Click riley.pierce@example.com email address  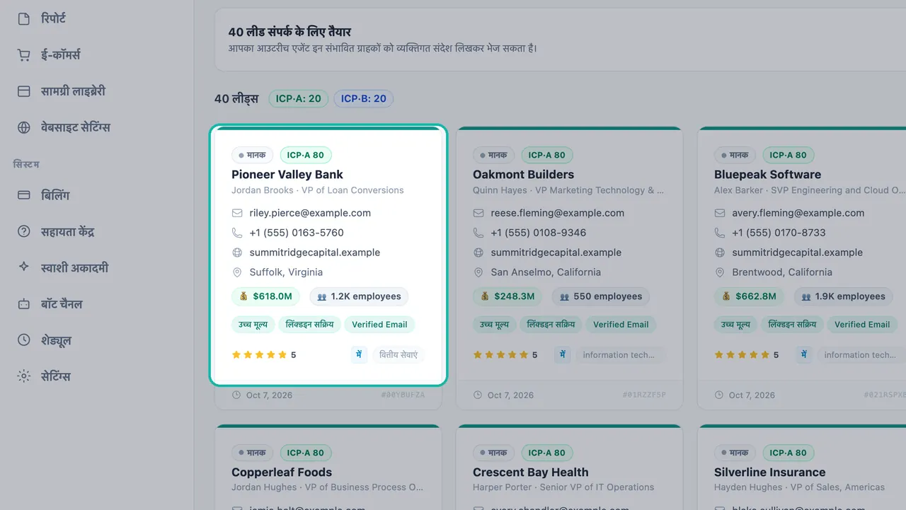click(x=310, y=213)
